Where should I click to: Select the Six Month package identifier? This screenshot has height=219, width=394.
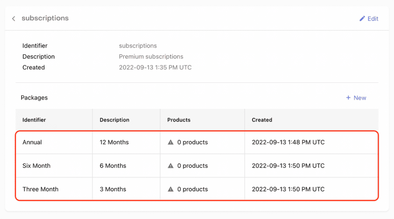[x=36, y=166]
